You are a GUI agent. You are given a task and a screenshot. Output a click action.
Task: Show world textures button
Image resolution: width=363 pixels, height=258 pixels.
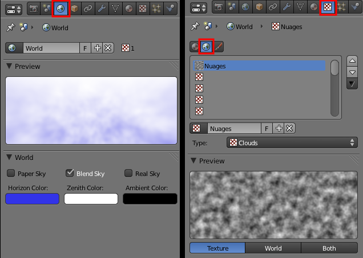click(206, 47)
